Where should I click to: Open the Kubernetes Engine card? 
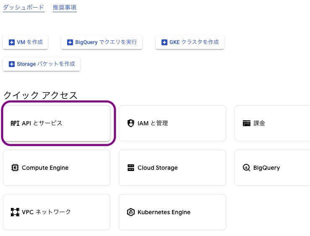[x=172, y=212]
